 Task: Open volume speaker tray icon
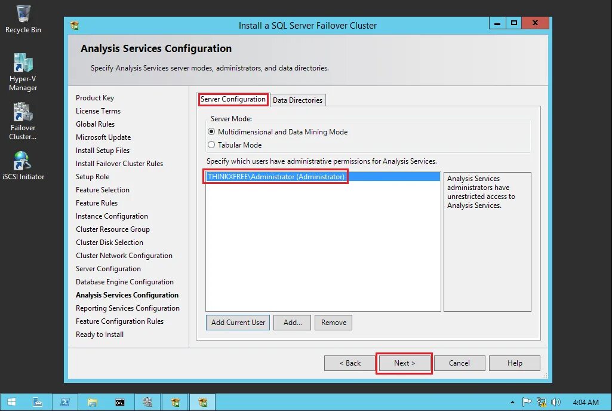(x=555, y=402)
